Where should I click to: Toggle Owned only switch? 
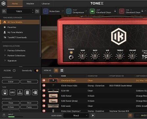pyautogui.click(x=36, y=70)
